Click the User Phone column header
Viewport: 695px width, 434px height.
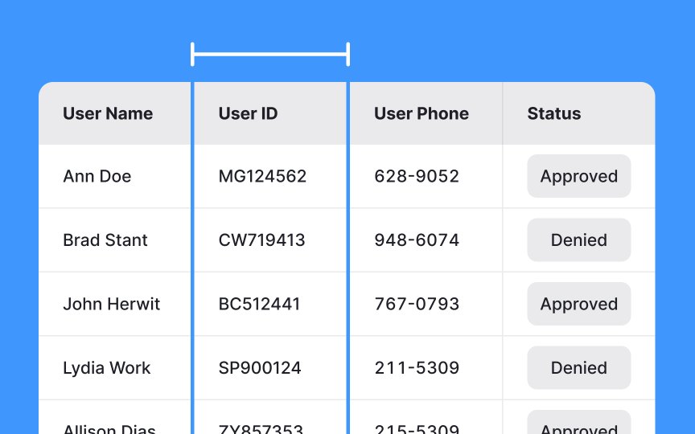(421, 114)
